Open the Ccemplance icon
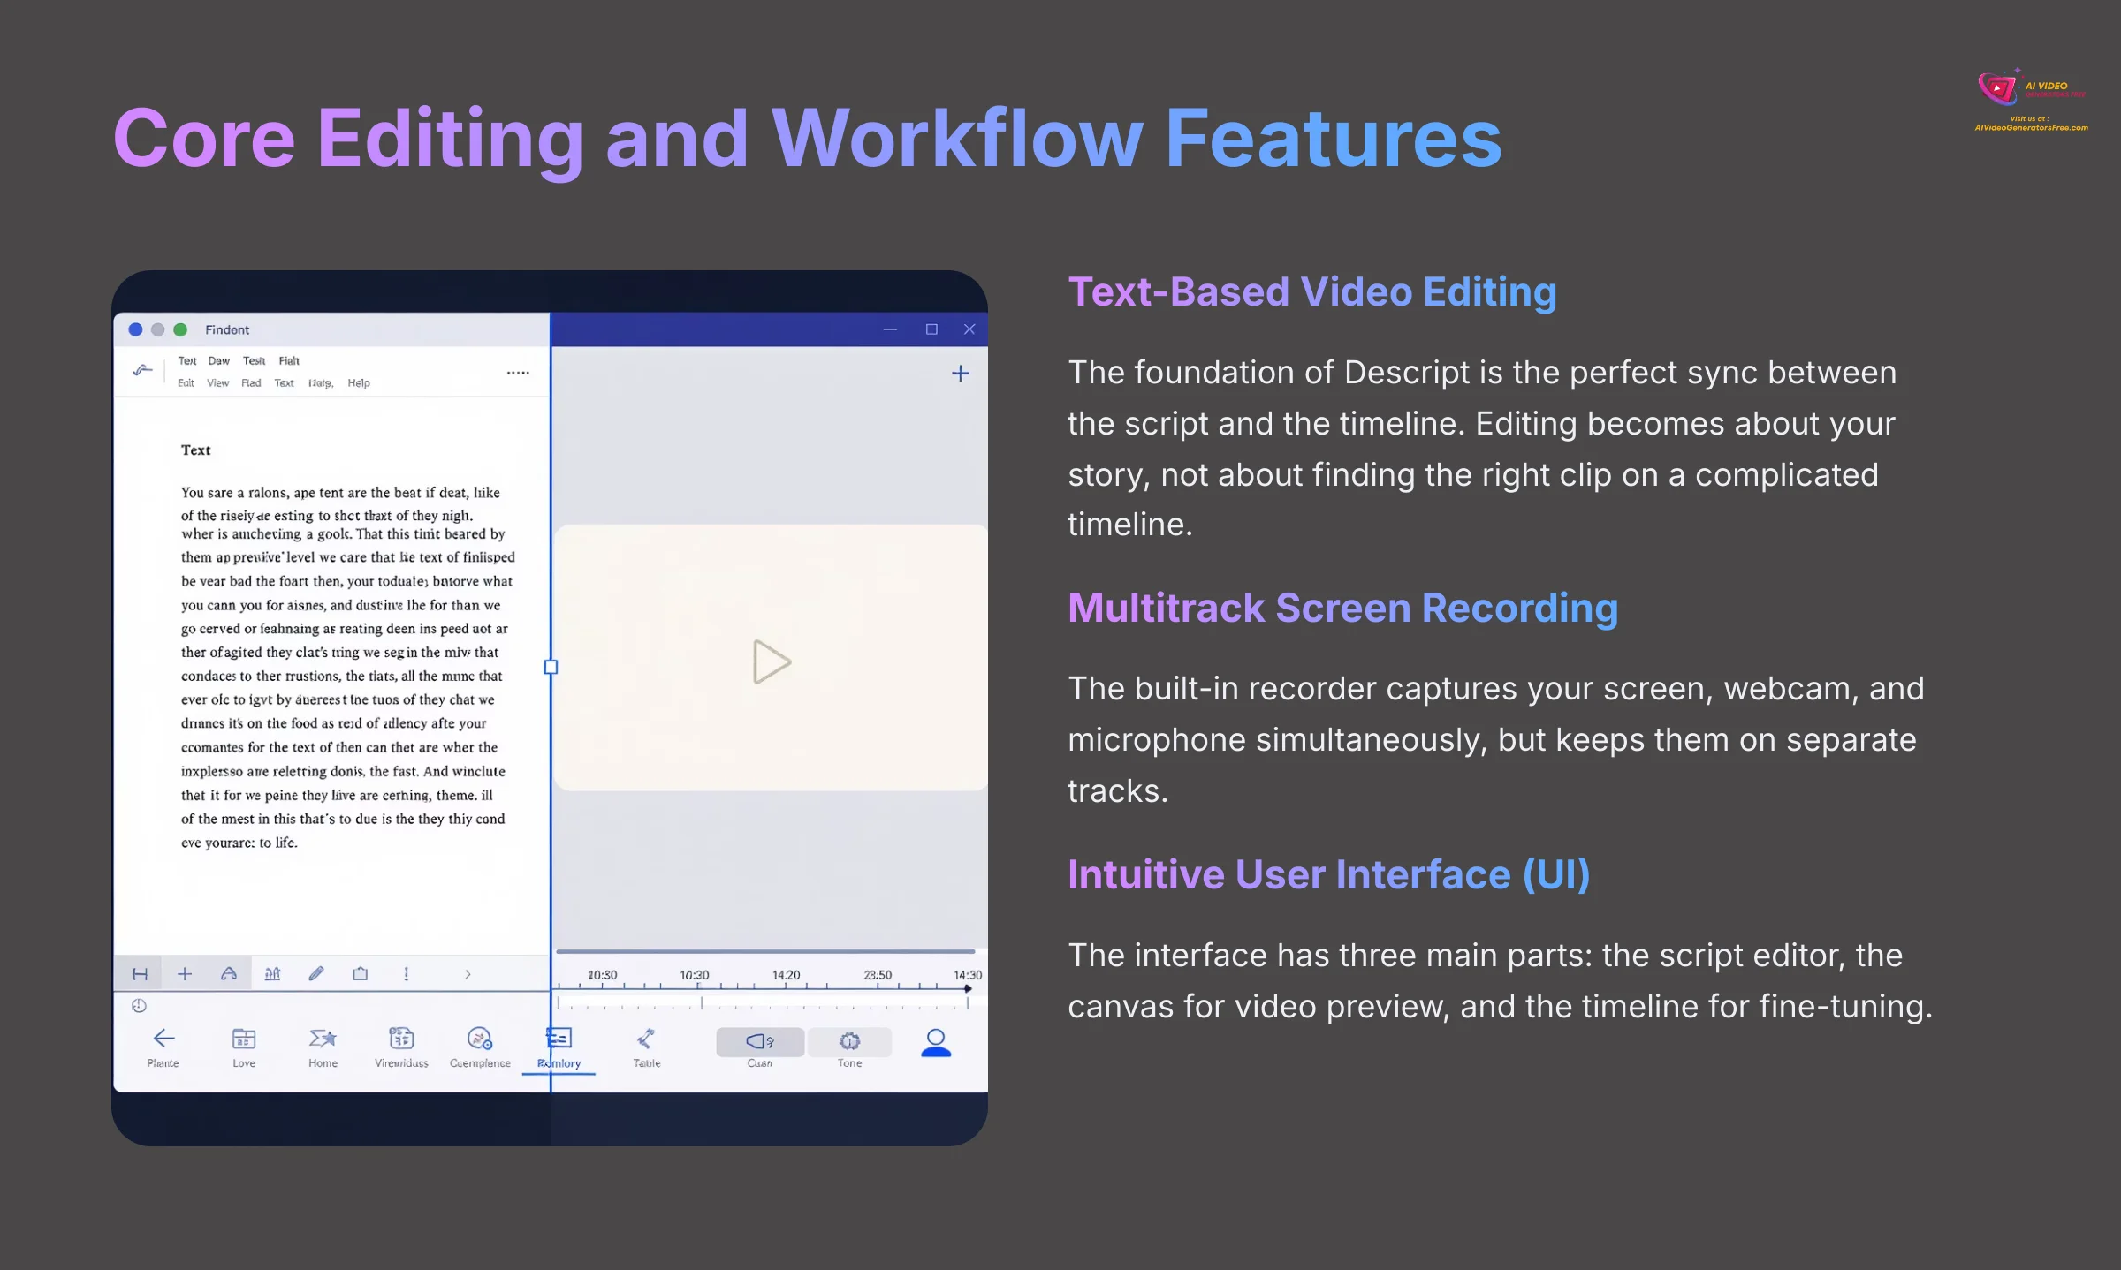The width and height of the screenshot is (2121, 1270). coord(480,1039)
